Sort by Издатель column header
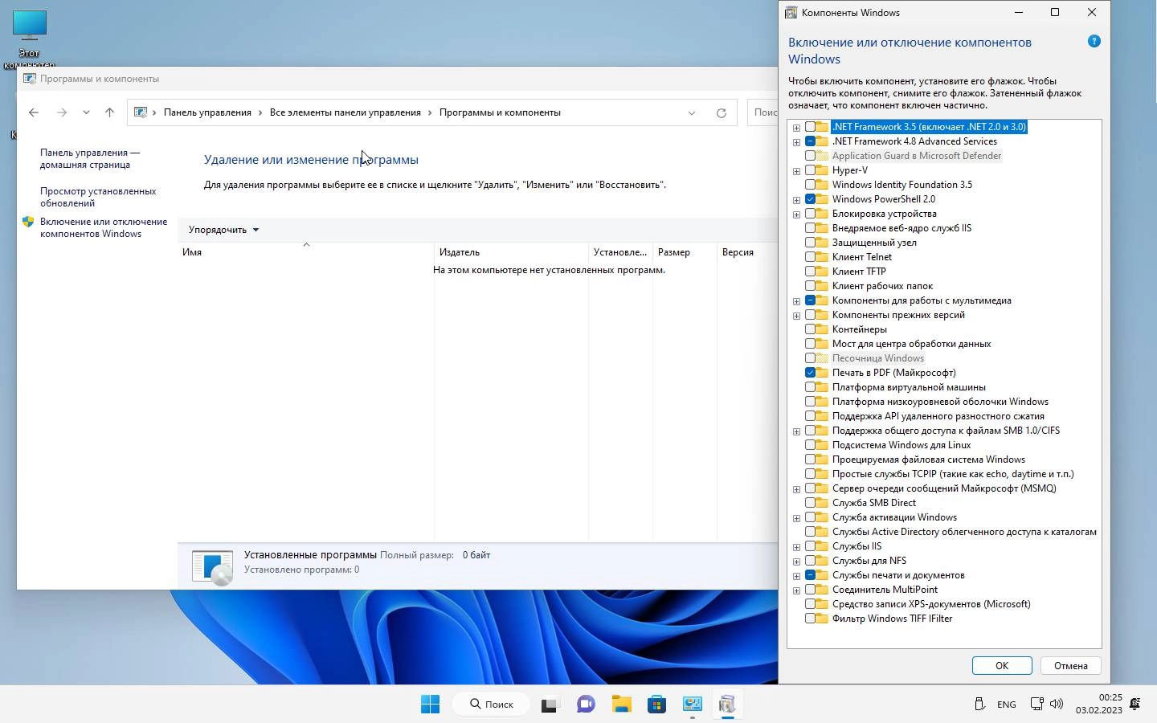Viewport: 1157px width, 723px height. pos(511,252)
